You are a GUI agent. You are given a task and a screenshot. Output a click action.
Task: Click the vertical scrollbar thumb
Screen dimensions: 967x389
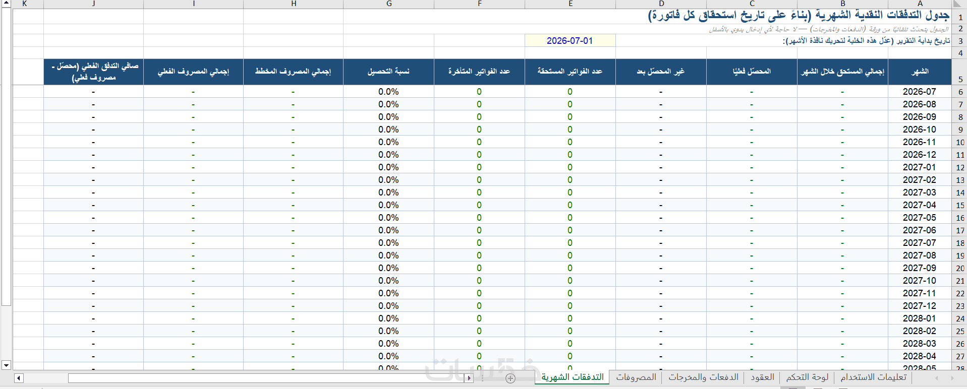point(6,157)
